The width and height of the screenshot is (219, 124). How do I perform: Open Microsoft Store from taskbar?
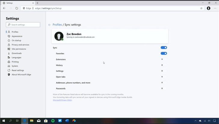click(x=46, y=121)
